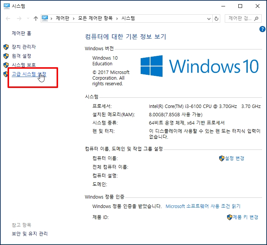Open 보안 및 유지 관리
Image resolution: width=267 pixels, height=245 pixels.
pos(30,234)
